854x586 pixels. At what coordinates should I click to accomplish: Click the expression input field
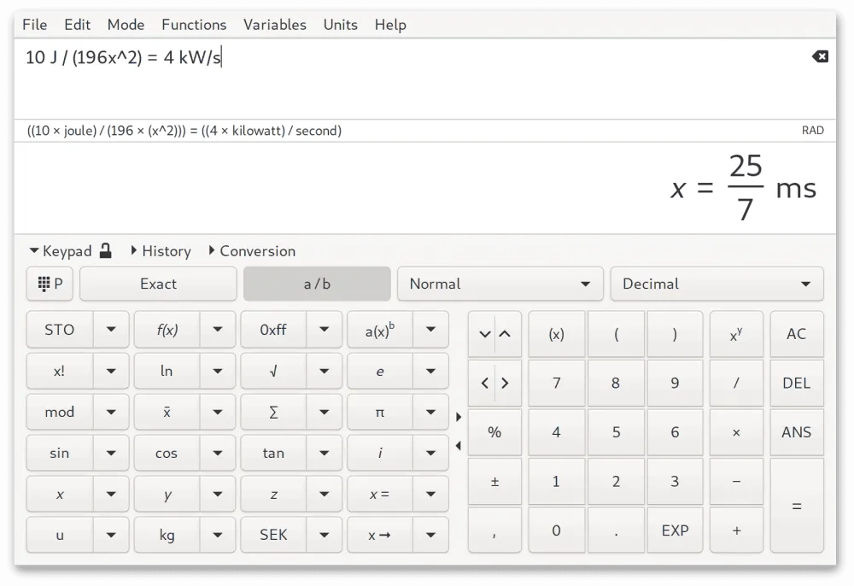[x=342, y=58]
